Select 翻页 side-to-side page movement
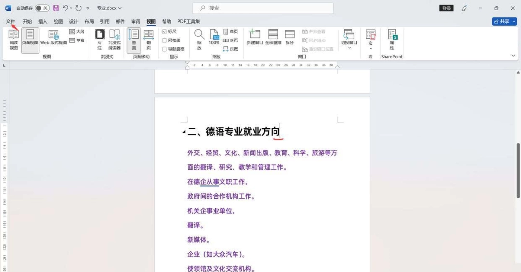 [149, 40]
